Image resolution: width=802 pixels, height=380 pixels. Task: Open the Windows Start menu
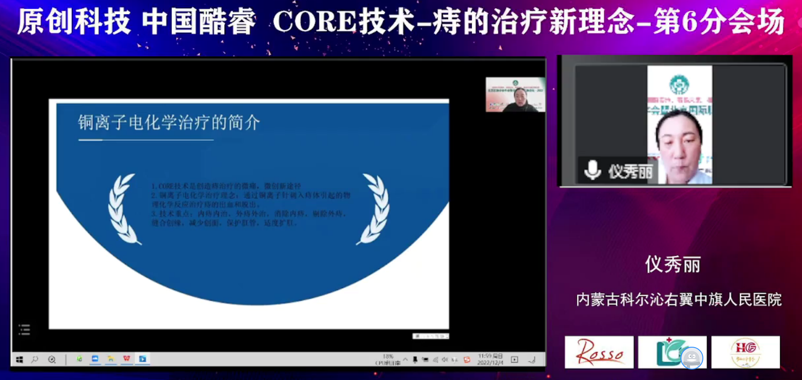[x=20, y=360]
